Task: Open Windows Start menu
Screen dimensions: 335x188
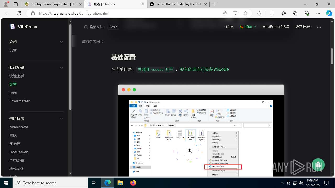Action: [x=6, y=183]
